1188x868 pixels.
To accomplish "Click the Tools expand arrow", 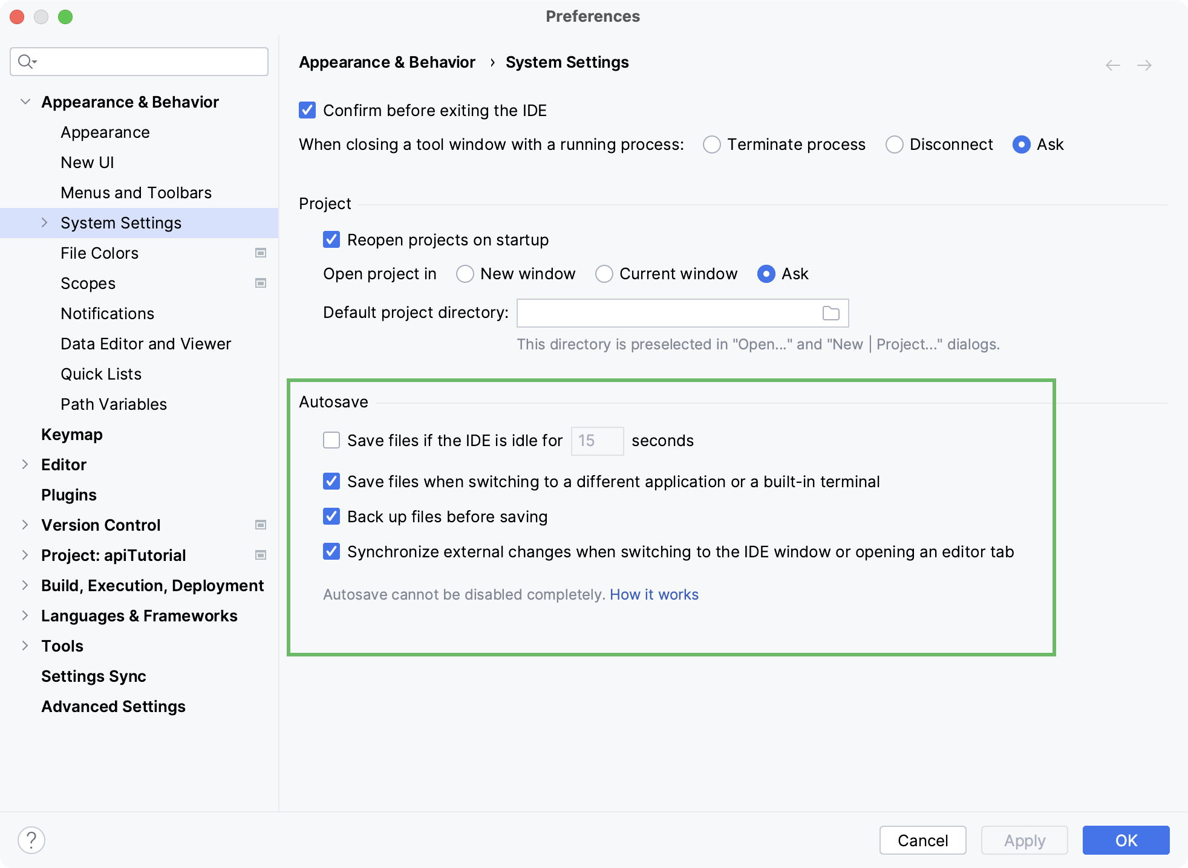I will coord(24,646).
